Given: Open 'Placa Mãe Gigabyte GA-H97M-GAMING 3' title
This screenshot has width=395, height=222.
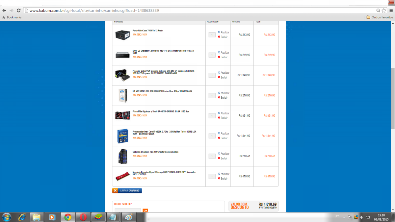Looking at the screenshot, I should tap(161, 111).
